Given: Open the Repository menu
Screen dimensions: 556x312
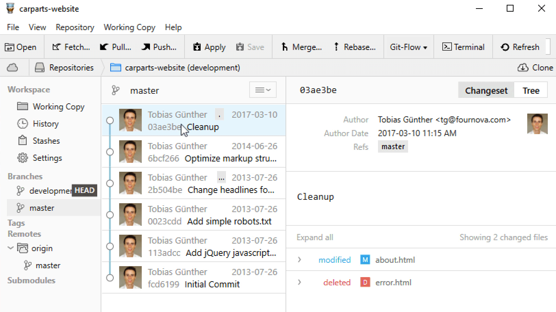Looking at the screenshot, I should point(75,27).
